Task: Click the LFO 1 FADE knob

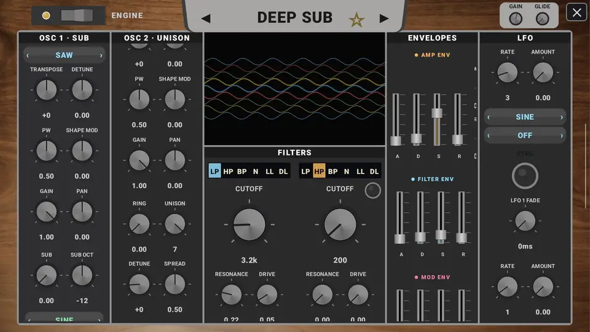Action: [525, 221]
